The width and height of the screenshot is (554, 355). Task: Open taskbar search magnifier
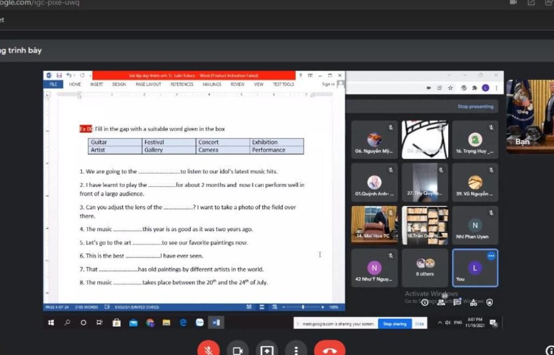67,323
